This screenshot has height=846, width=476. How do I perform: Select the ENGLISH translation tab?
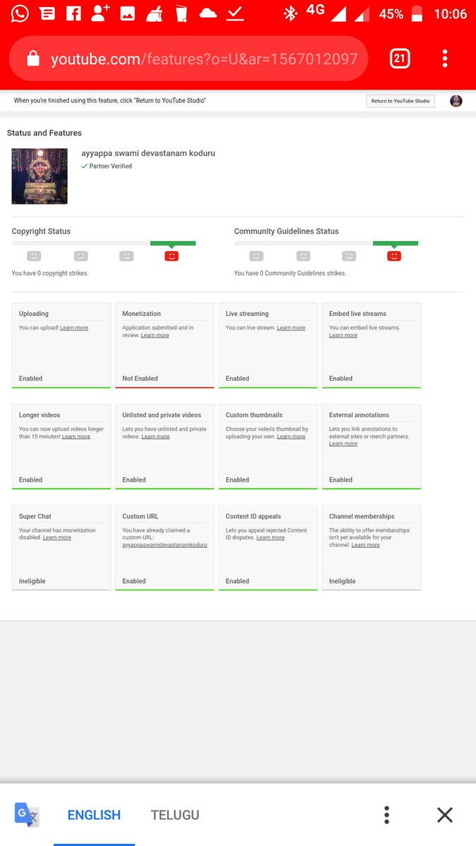tap(94, 815)
